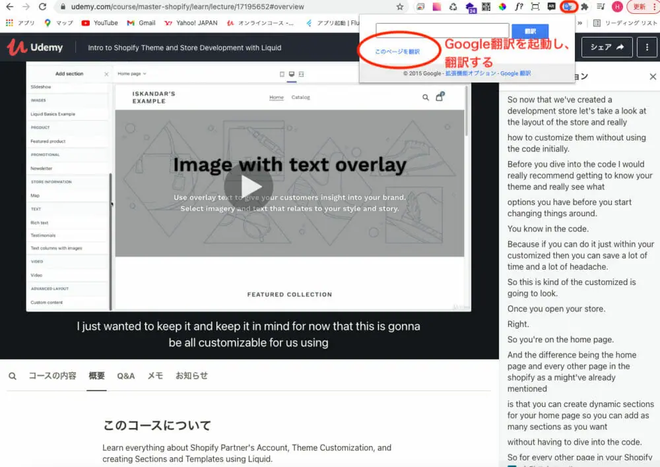The width and height of the screenshot is (660, 467).
Task: Click the search magnifier beside course tabs
Action: [13, 376]
